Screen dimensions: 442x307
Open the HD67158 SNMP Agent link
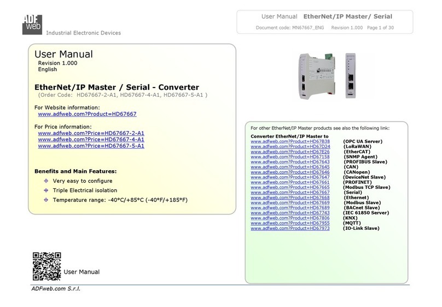pos(290,157)
